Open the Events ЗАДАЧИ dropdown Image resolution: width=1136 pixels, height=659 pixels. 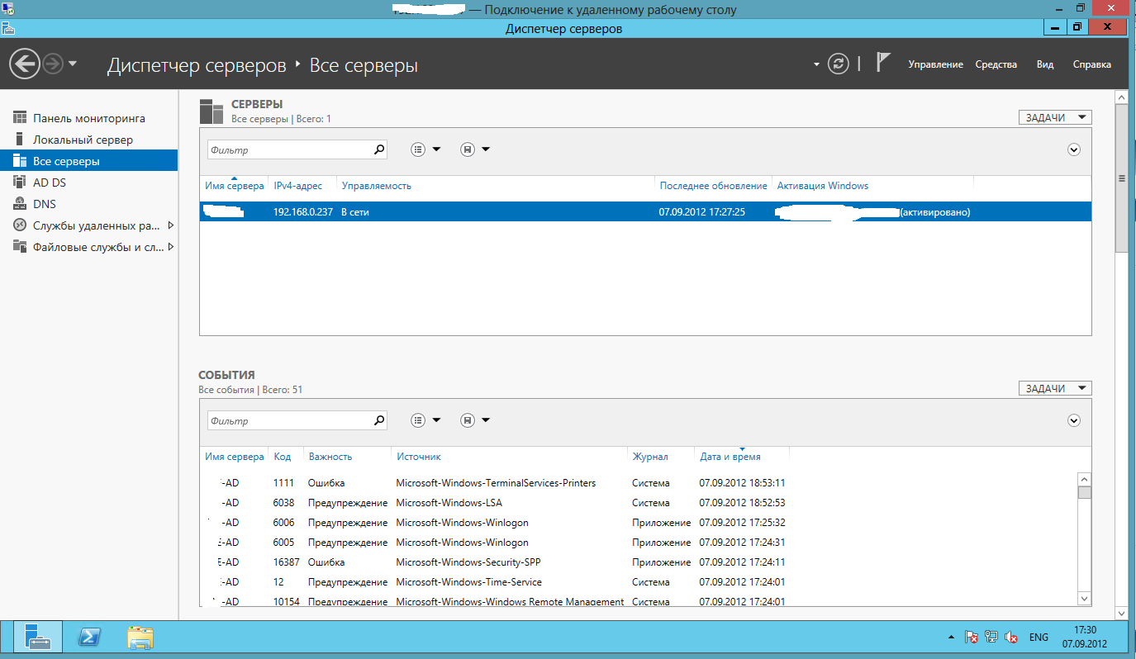tap(1055, 388)
